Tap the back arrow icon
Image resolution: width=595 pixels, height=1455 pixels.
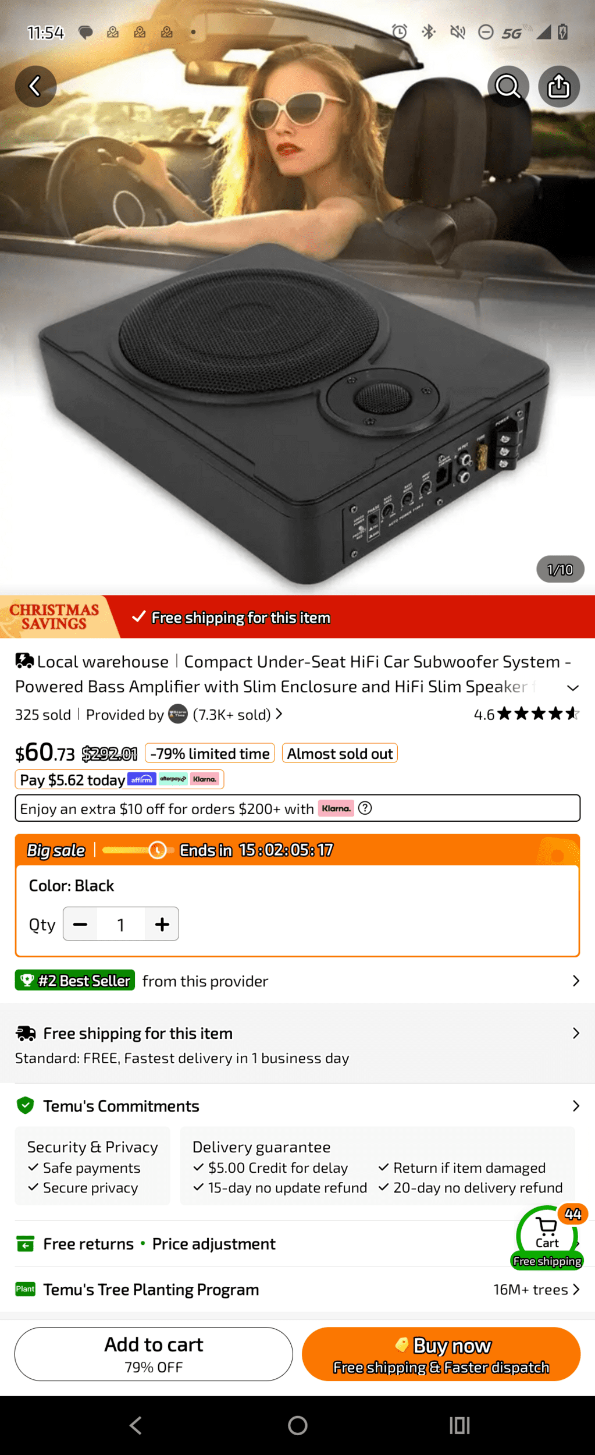coord(35,86)
